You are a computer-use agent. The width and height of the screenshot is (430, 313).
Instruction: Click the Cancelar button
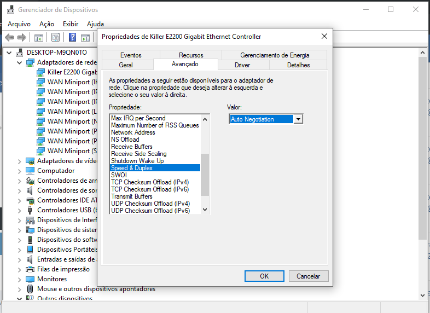tap(309, 276)
